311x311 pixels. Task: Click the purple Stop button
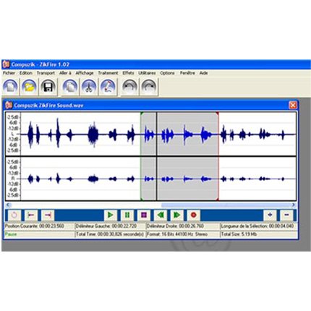144,215
